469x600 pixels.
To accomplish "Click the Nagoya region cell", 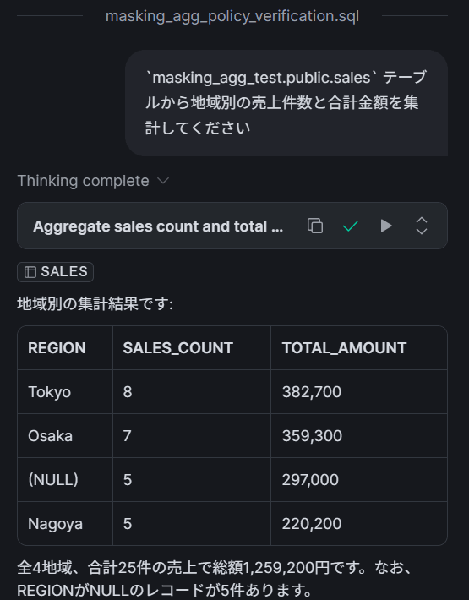I will (x=65, y=524).
